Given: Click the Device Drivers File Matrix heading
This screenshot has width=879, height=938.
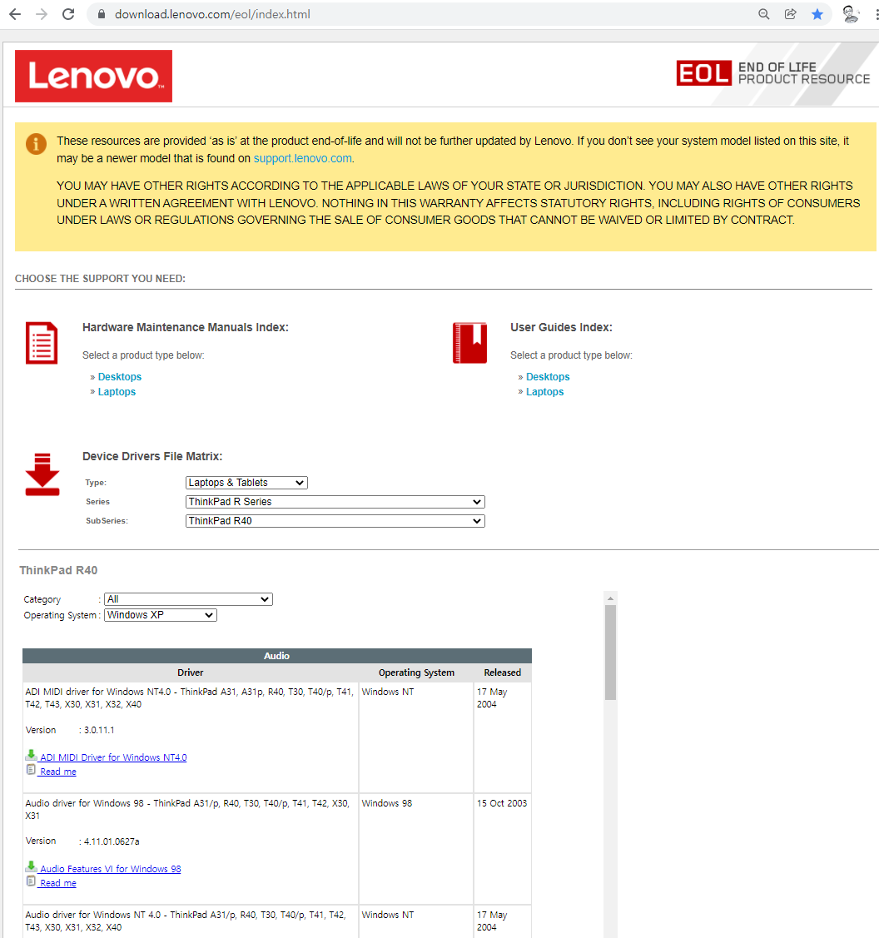Looking at the screenshot, I should 152,456.
